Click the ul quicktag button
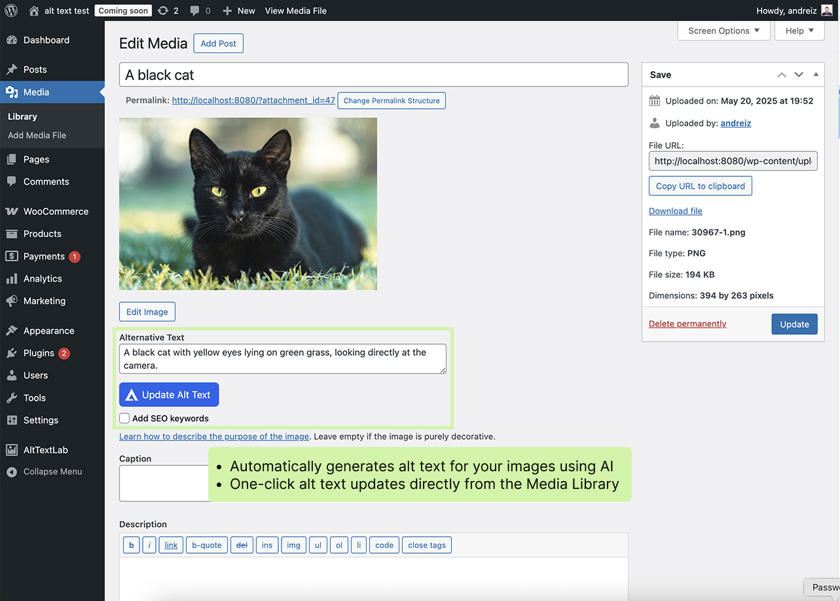The height and width of the screenshot is (601, 840). (x=318, y=545)
